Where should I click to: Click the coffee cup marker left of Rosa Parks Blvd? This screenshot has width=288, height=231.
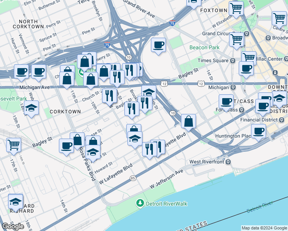coord(67,146)
